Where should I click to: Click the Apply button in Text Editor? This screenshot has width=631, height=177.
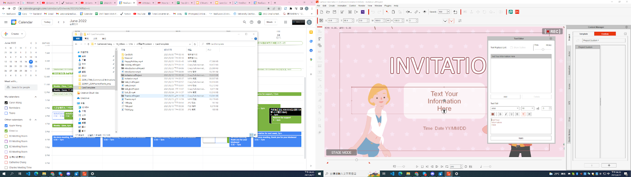(x=521, y=138)
